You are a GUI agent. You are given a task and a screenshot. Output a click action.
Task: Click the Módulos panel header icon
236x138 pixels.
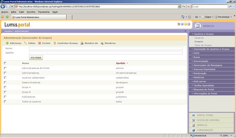pos(197,26)
